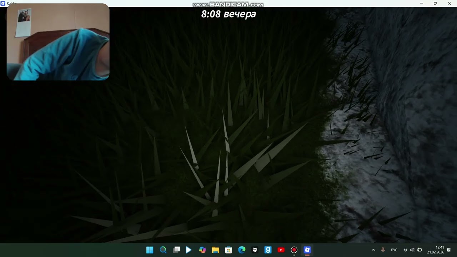Launch Microsoft Edge from taskbar
The width and height of the screenshot is (457, 257).
tap(242, 250)
